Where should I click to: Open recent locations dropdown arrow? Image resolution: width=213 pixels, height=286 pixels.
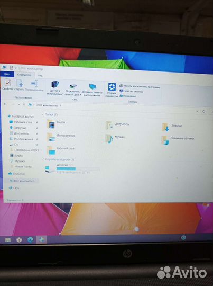point(19,104)
